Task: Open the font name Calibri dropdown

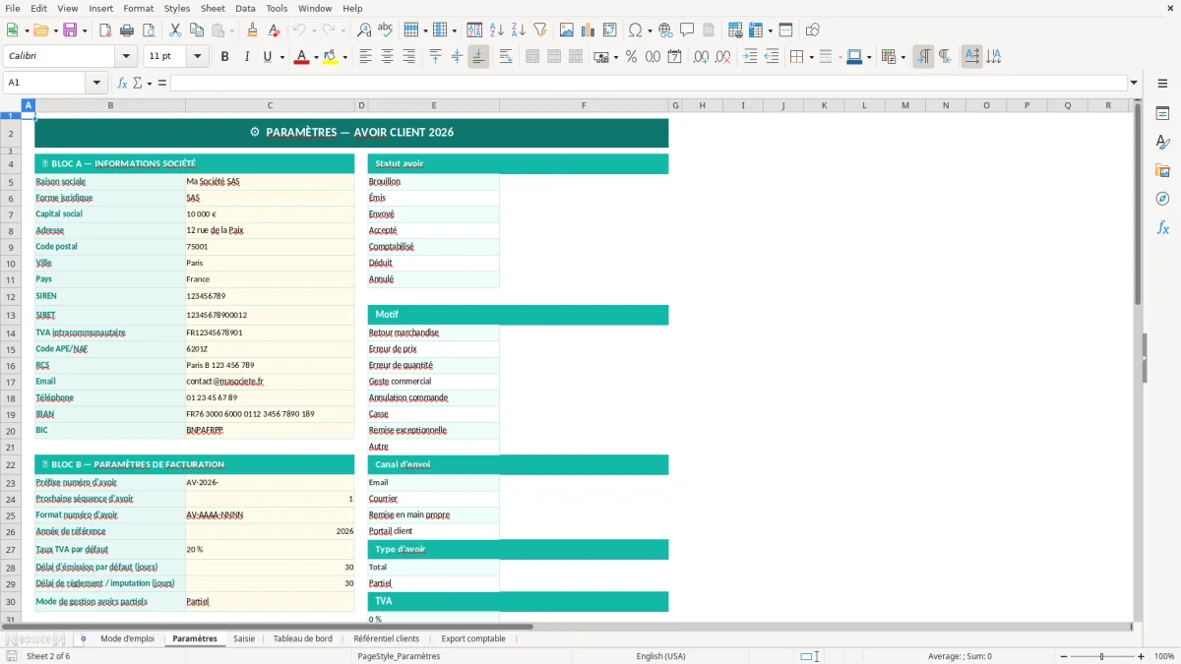Action: (x=125, y=57)
